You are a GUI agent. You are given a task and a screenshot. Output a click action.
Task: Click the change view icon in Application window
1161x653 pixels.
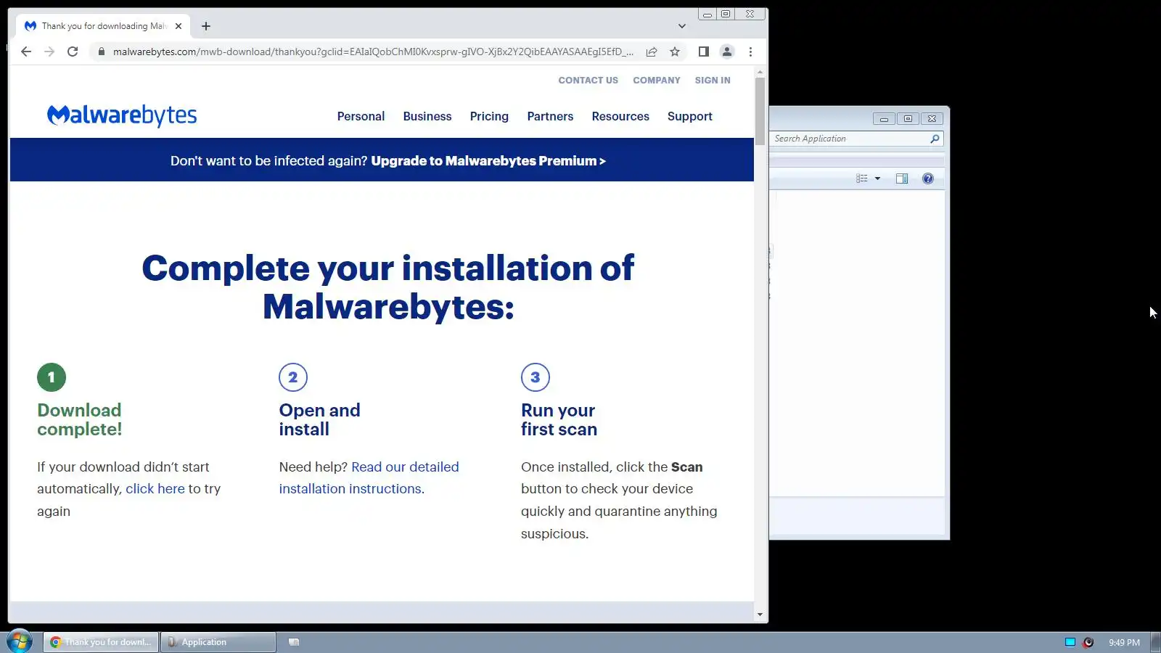[x=862, y=178]
